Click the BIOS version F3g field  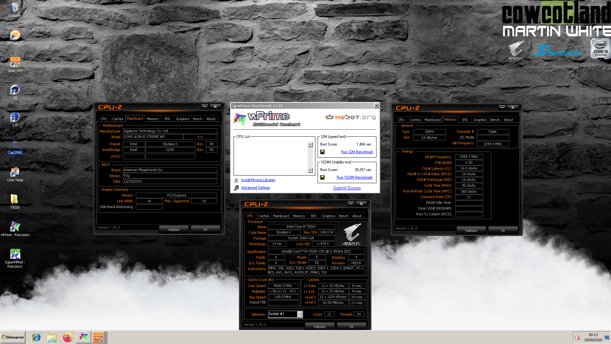coord(170,176)
